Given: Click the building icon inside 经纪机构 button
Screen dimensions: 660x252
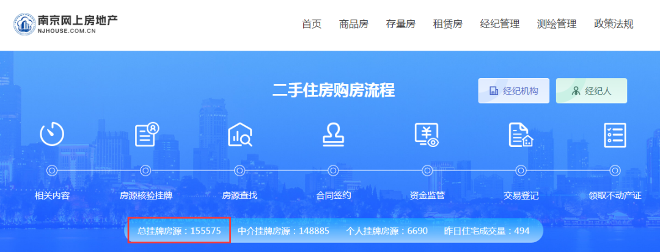Looking at the screenshot, I should (x=494, y=91).
